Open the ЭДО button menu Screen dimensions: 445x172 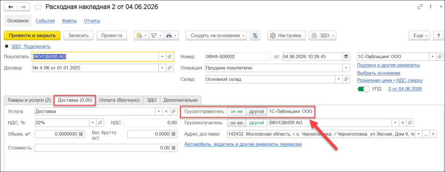323,35
